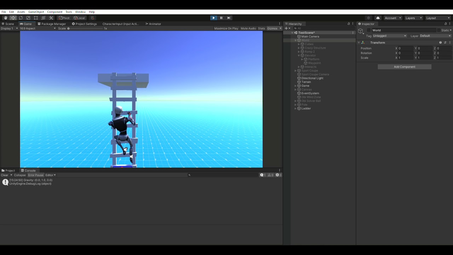The height and width of the screenshot is (255, 453).
Task: Toggle the grid snapping icon in toolbar
Action: pos(92,18)
